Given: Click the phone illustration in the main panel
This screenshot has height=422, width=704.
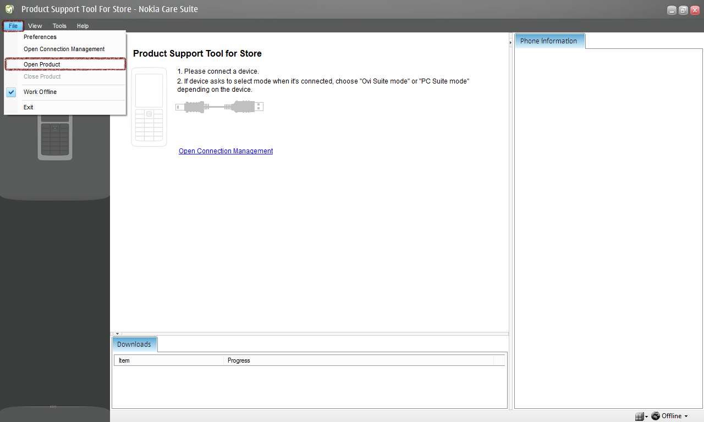Looking at the screenshot, I should pos(149,107).
